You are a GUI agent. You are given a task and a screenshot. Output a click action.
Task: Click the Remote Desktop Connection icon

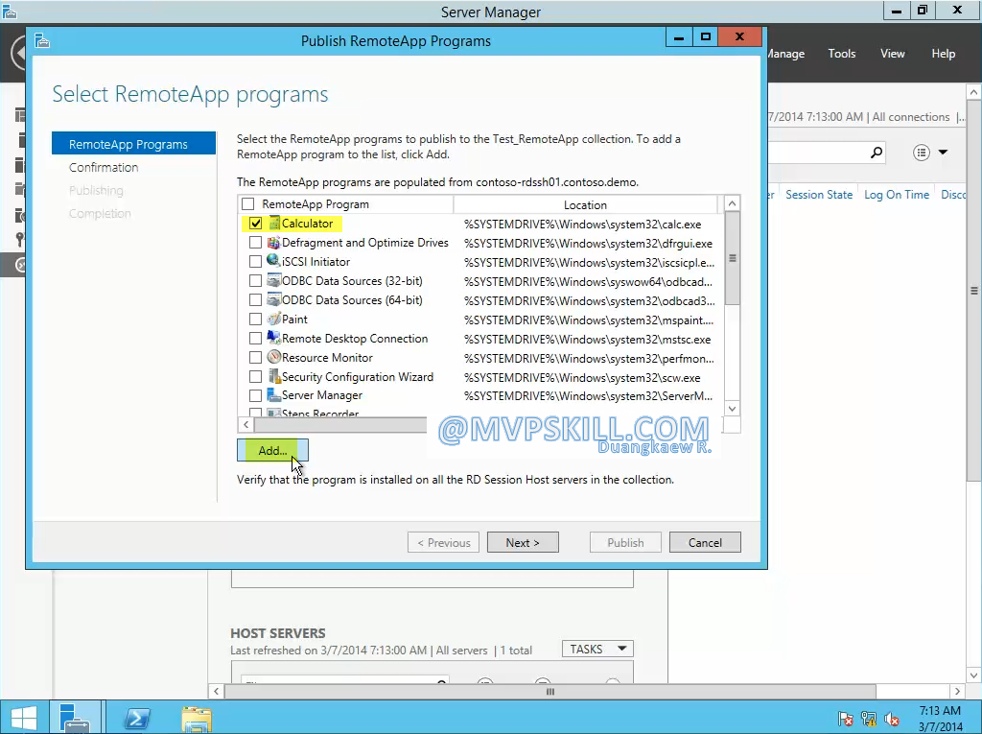point(273,339)
